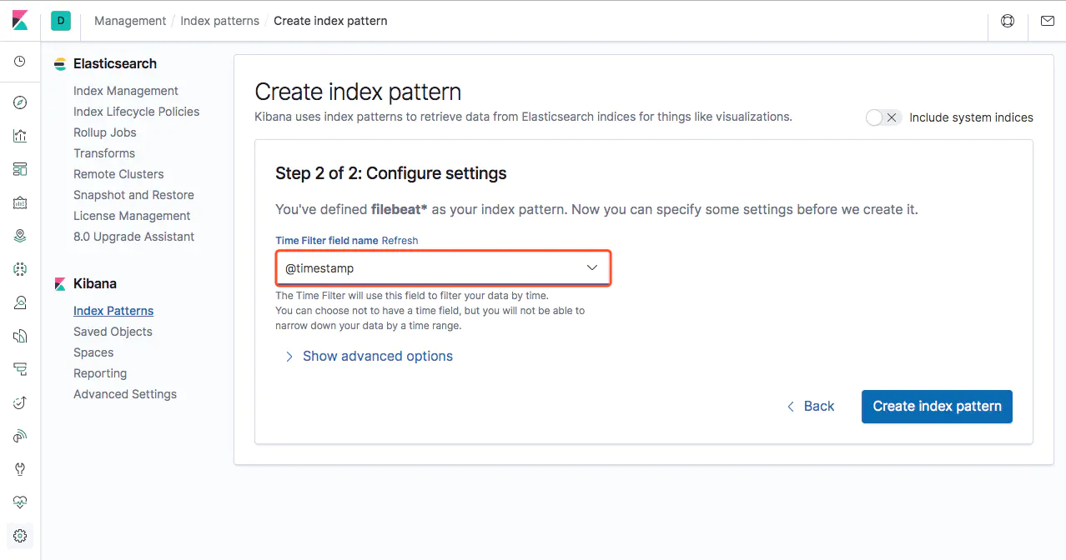Open Machine Learning icon

coord(20,269)
